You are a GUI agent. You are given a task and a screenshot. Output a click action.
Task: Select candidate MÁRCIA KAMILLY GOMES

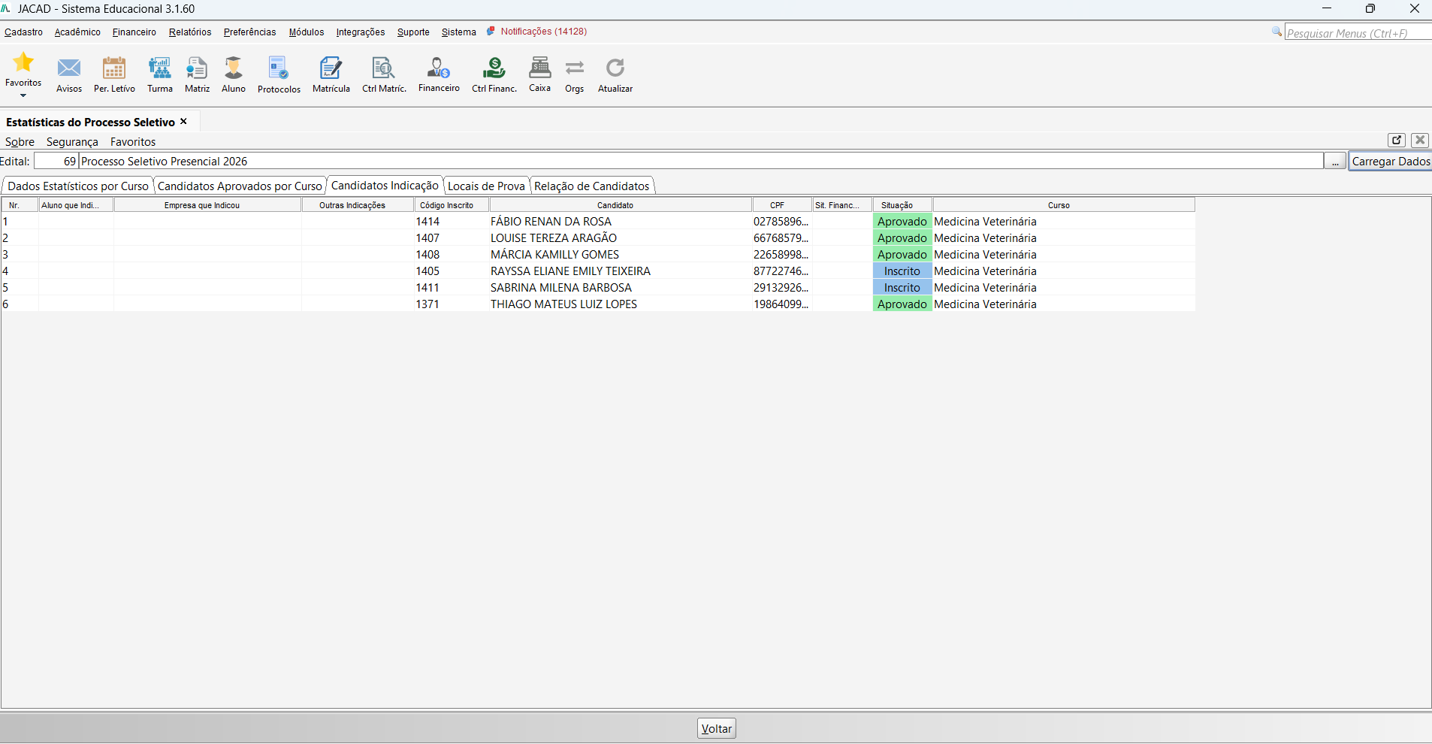pyautogui.click(x=554, y=255)
